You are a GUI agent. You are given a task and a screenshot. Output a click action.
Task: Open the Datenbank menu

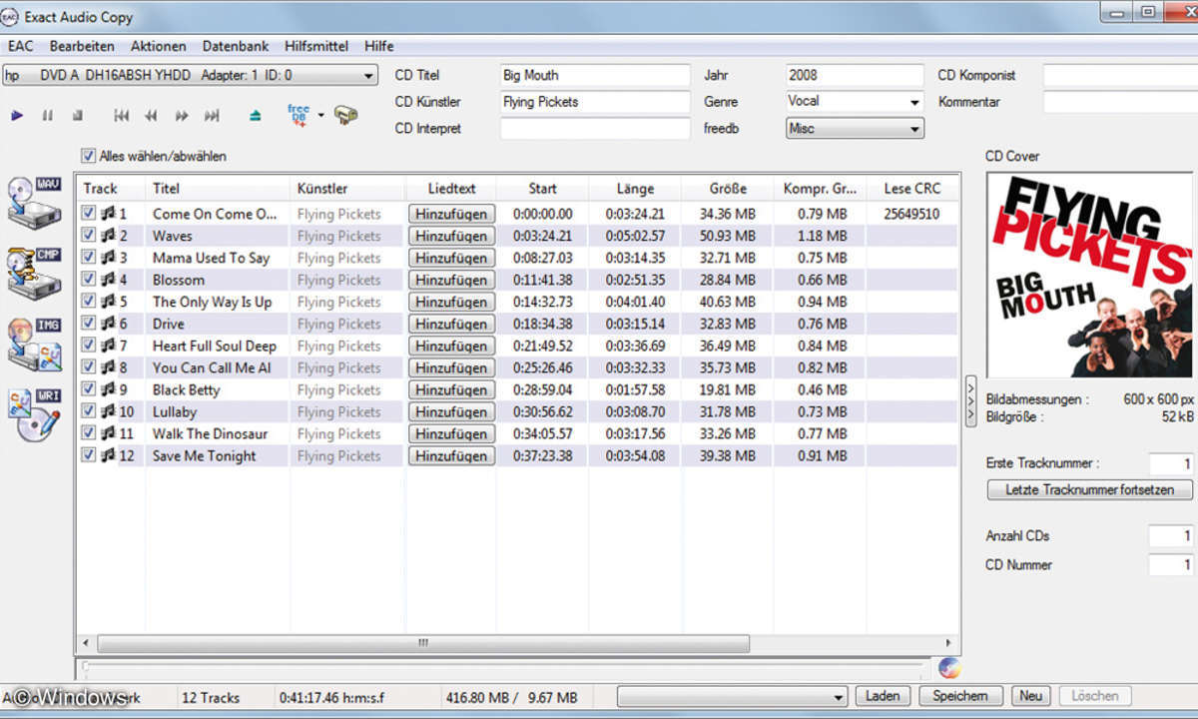tap(235, 46)
